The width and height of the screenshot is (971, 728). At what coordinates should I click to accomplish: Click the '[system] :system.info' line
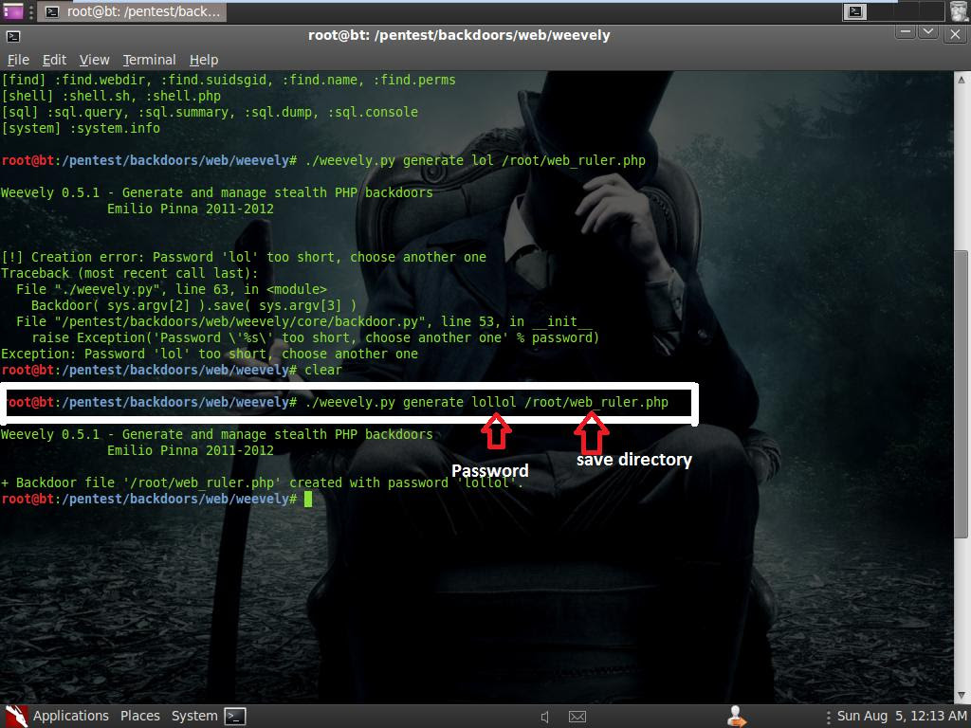(x=81, y=128)
